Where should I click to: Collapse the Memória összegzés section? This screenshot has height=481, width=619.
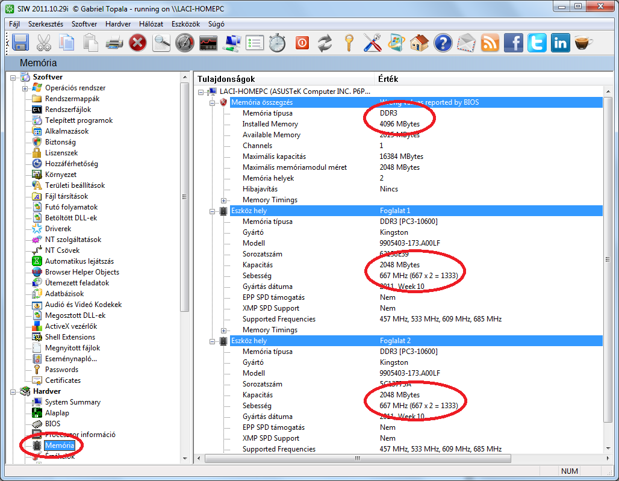213,103
